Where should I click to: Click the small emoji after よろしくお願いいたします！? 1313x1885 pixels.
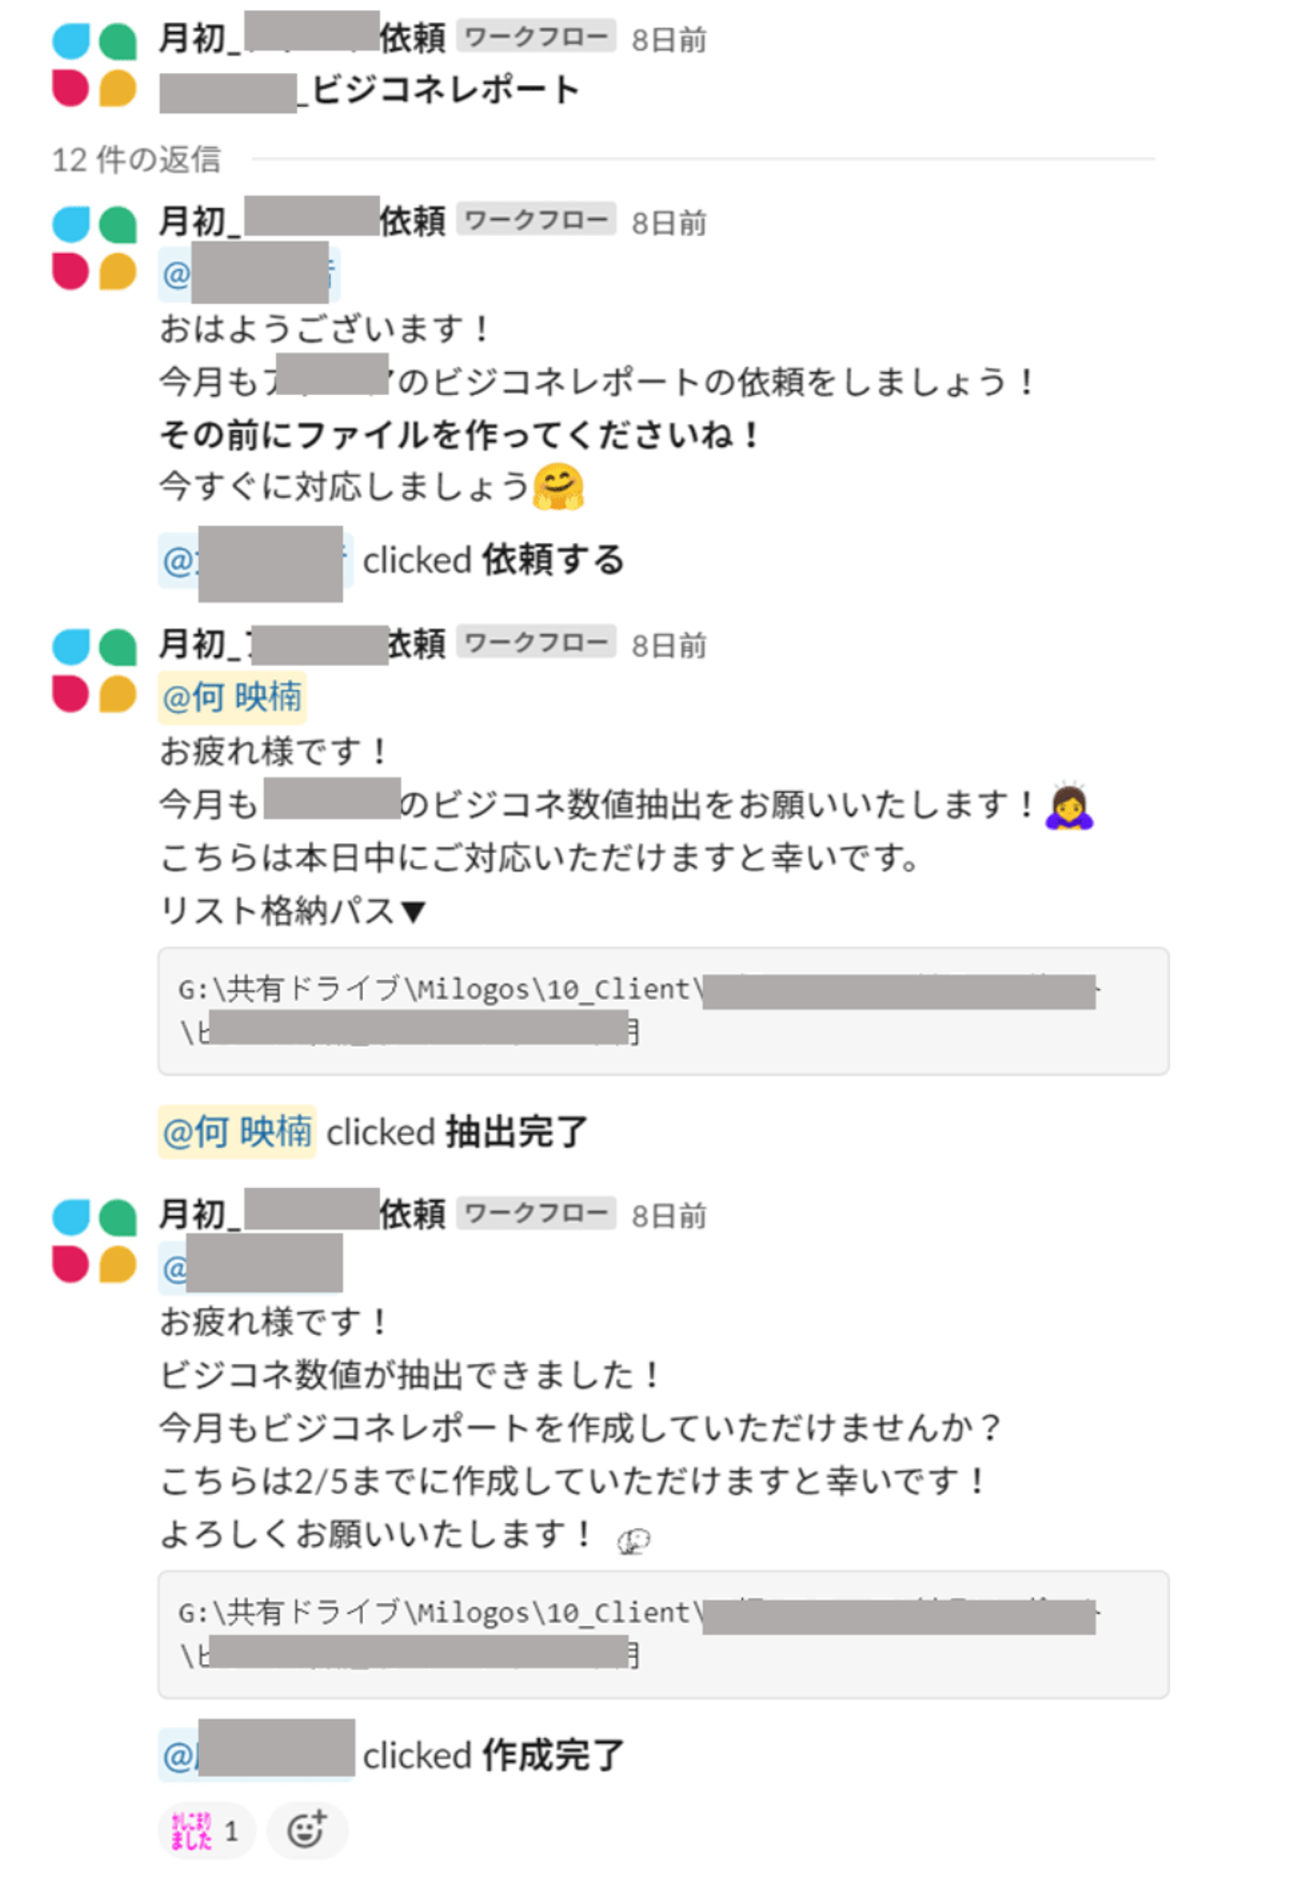pos(634,1541)
